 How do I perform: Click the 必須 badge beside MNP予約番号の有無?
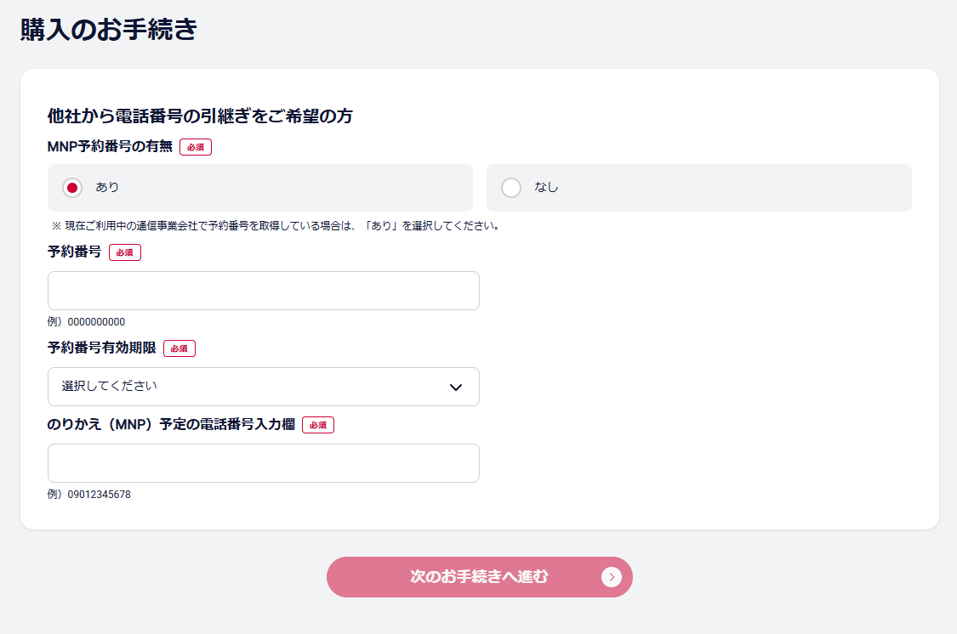pyautogui.click(x=196, y=147)
